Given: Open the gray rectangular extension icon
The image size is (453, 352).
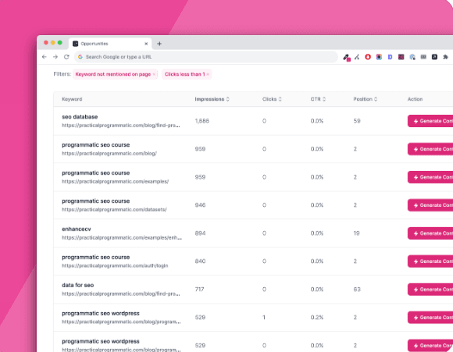Looking at the screenshot, I should (423, 57).
